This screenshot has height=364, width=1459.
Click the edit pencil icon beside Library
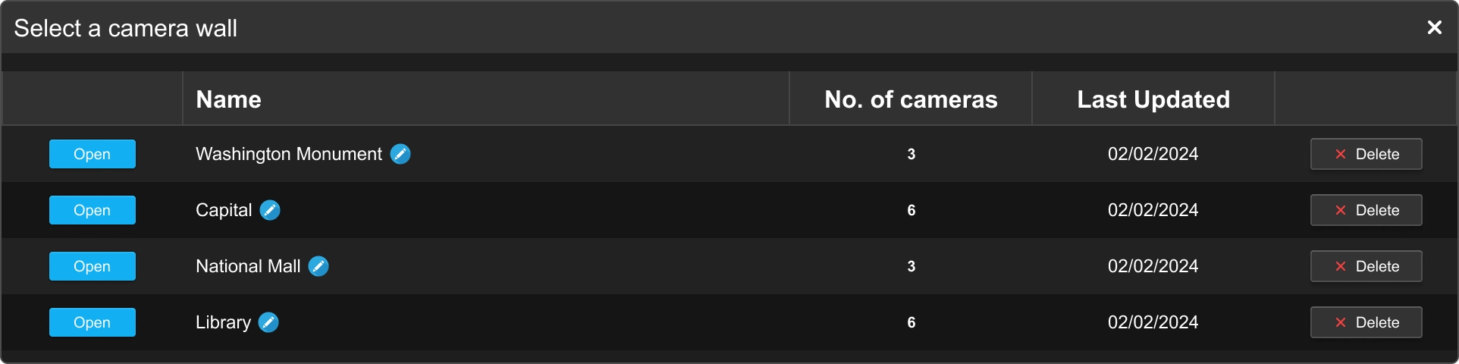click(268, 322)
